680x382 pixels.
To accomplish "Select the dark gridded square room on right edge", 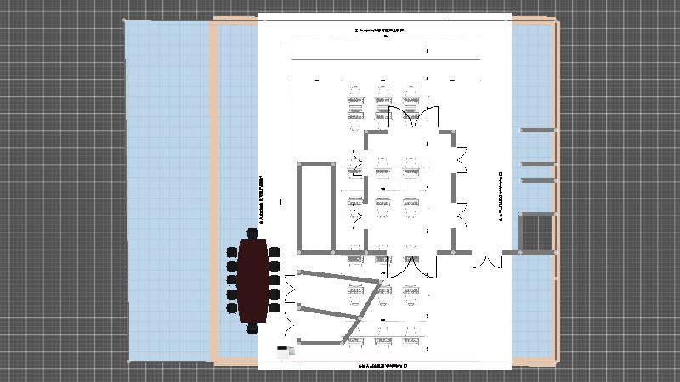I will [535, 233].
